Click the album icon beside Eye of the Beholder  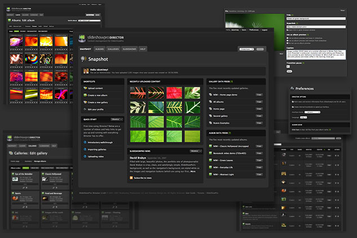tap(13, 174)
